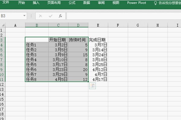Screen dimensions: 181x120
Task: Select the 任务1 cell
Action: coord(37,45)
